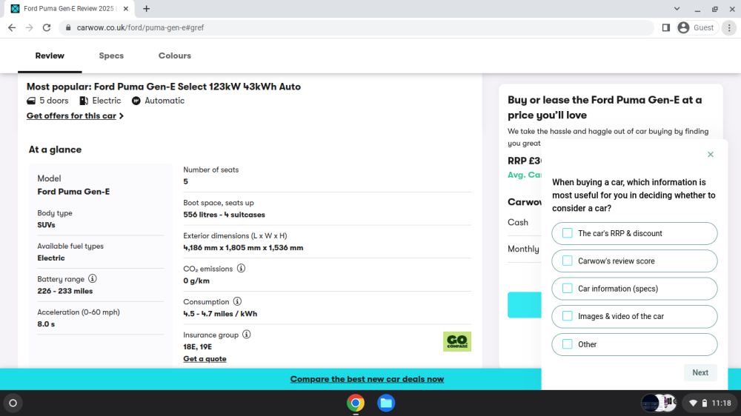Check "Car information (specs)" option
741x416 pixels.
[x=568, y=289]
